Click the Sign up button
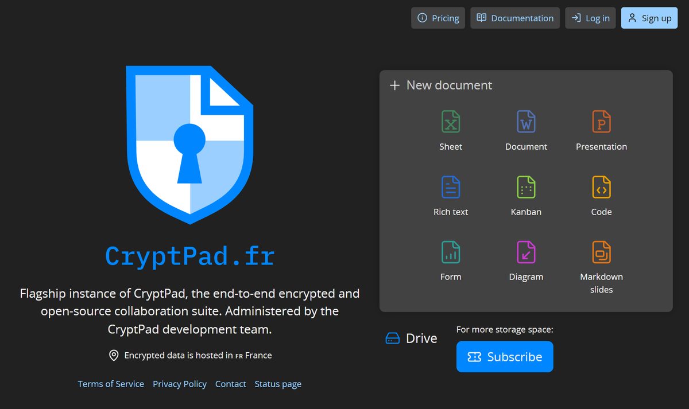The width and height of the screenshot is (689, 409). [649, 18]
